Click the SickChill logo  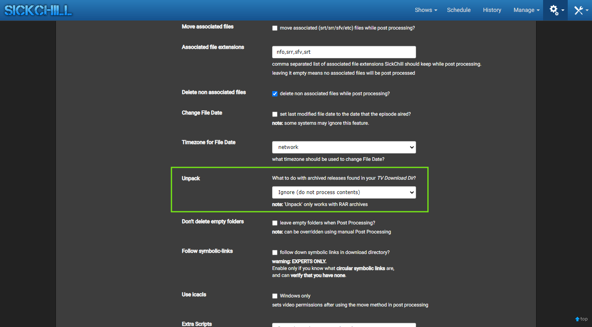click(38, 10)
